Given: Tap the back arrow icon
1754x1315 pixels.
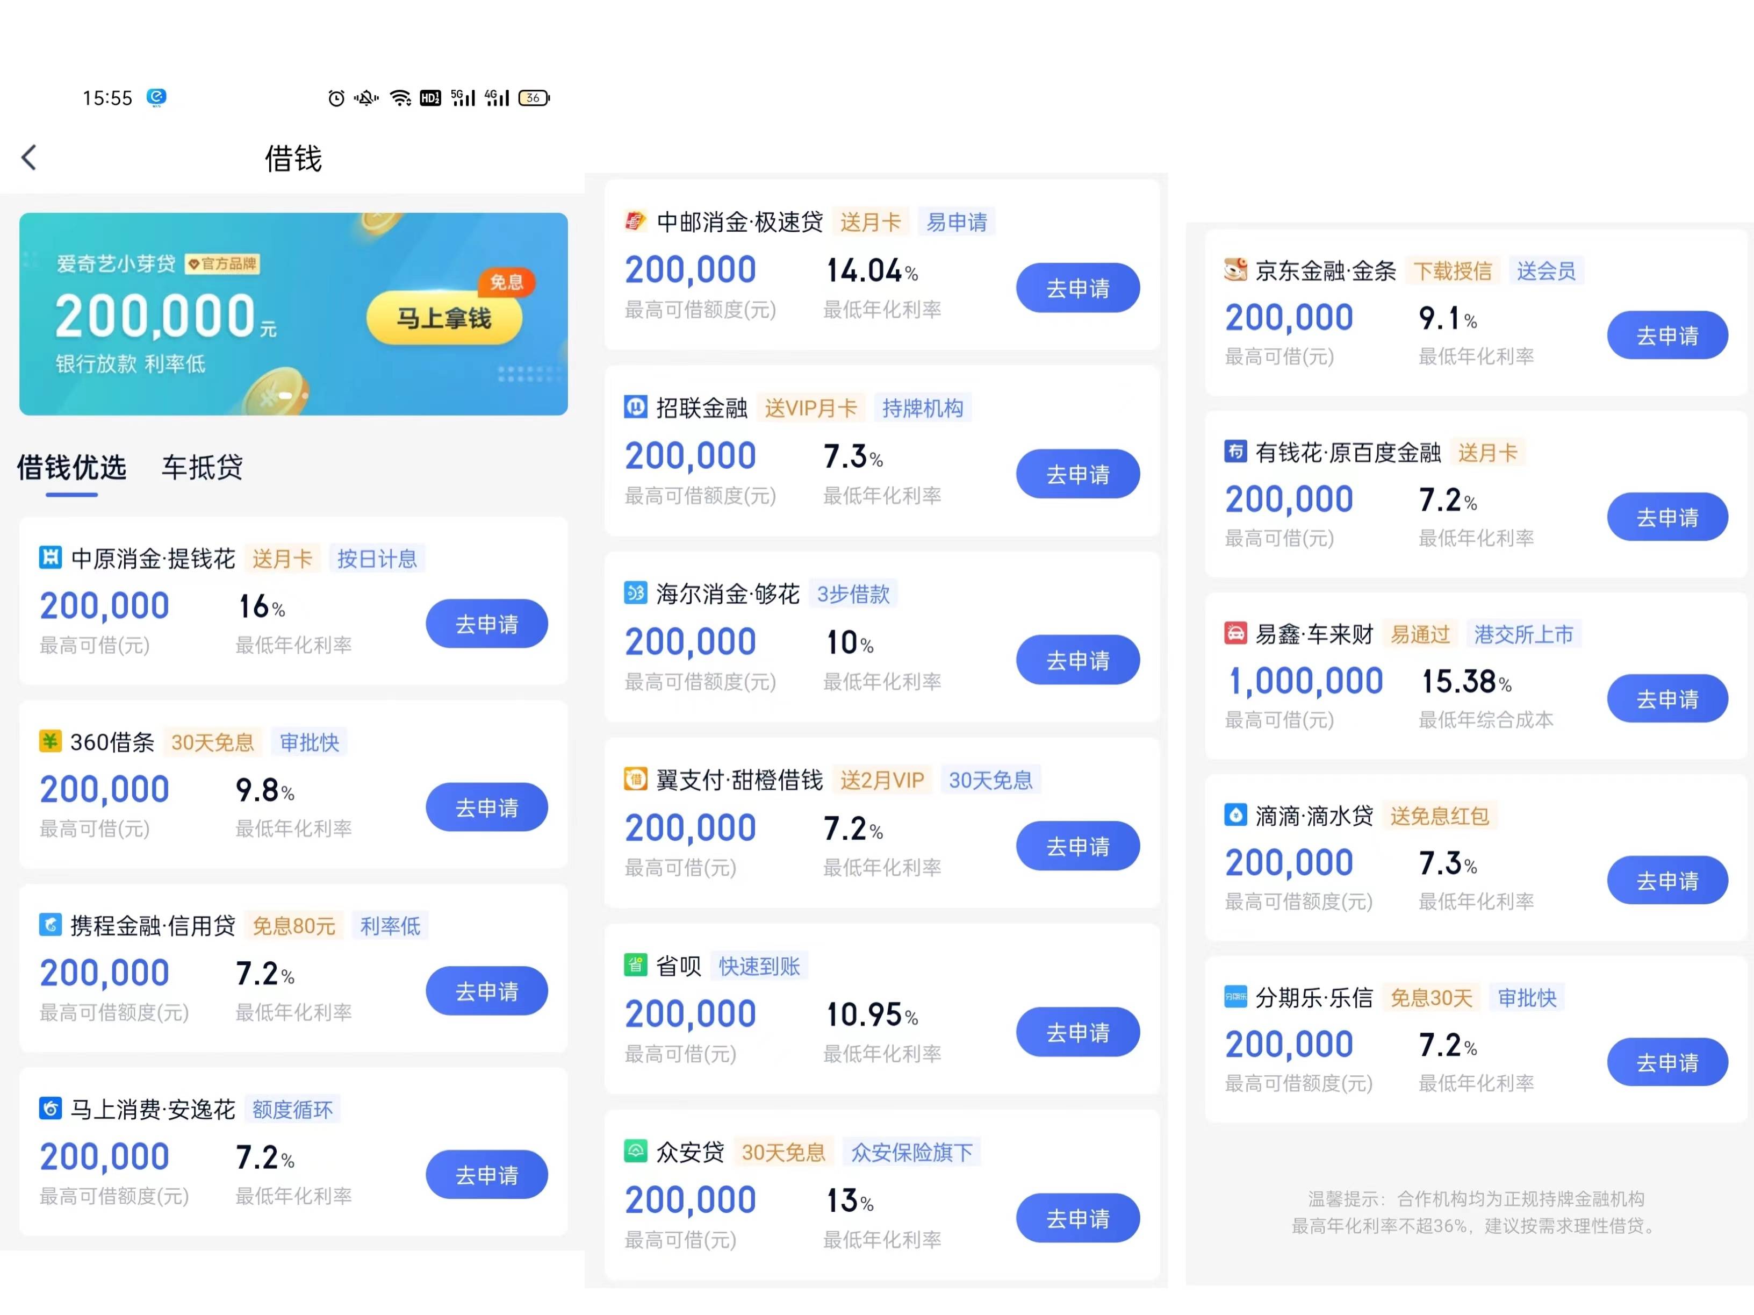Looking at the screenshot, I should coord(30,157).
